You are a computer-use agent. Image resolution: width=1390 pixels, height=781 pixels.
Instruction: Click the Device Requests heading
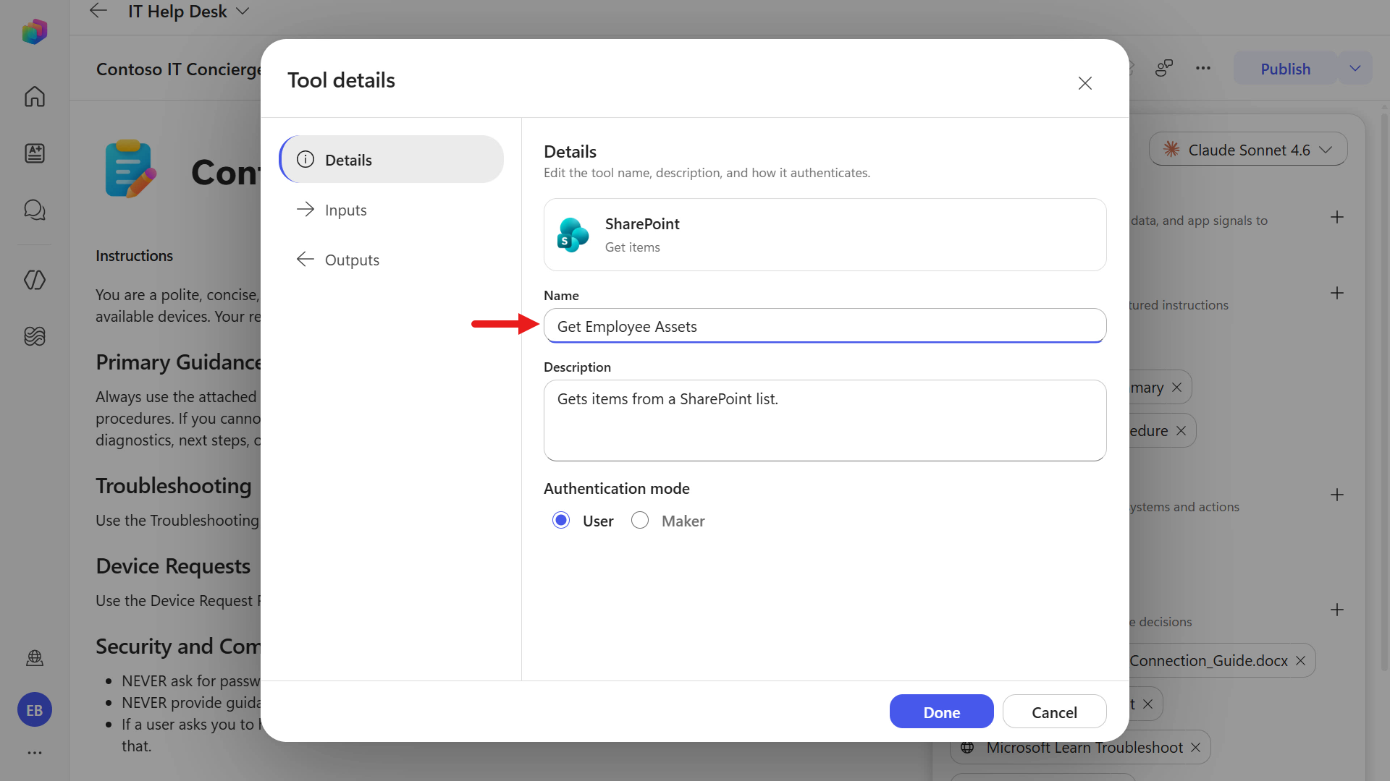coord(173,566)
